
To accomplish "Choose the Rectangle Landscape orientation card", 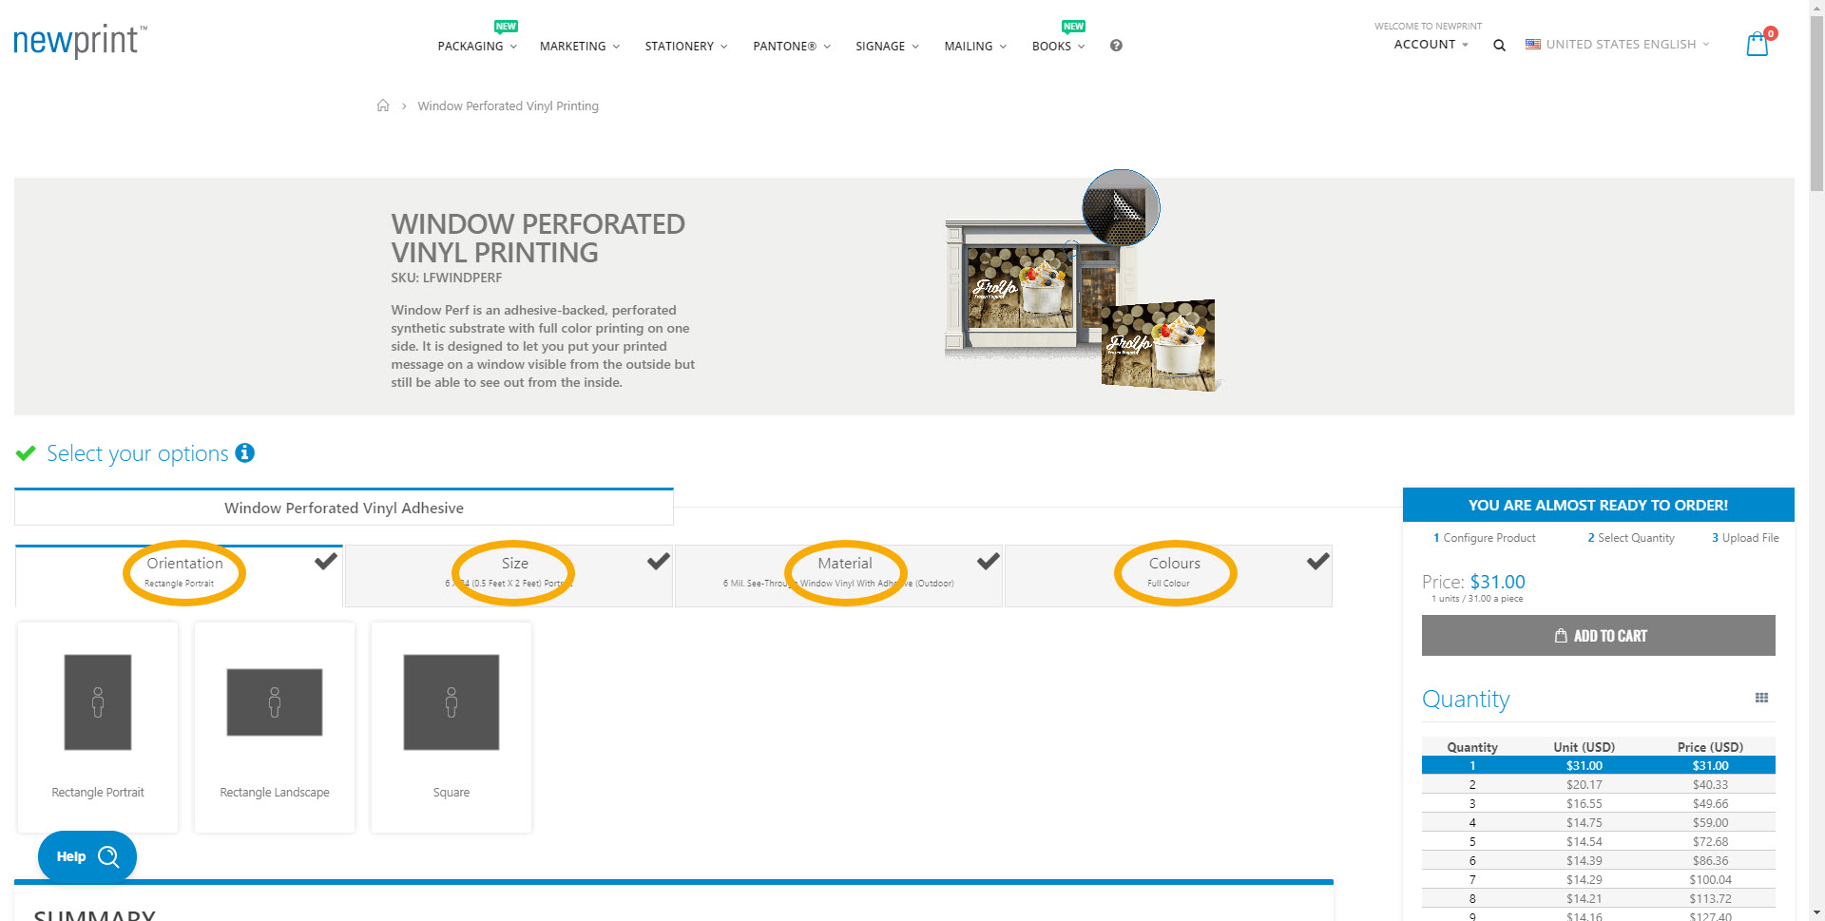I will (x=275, y=728).
